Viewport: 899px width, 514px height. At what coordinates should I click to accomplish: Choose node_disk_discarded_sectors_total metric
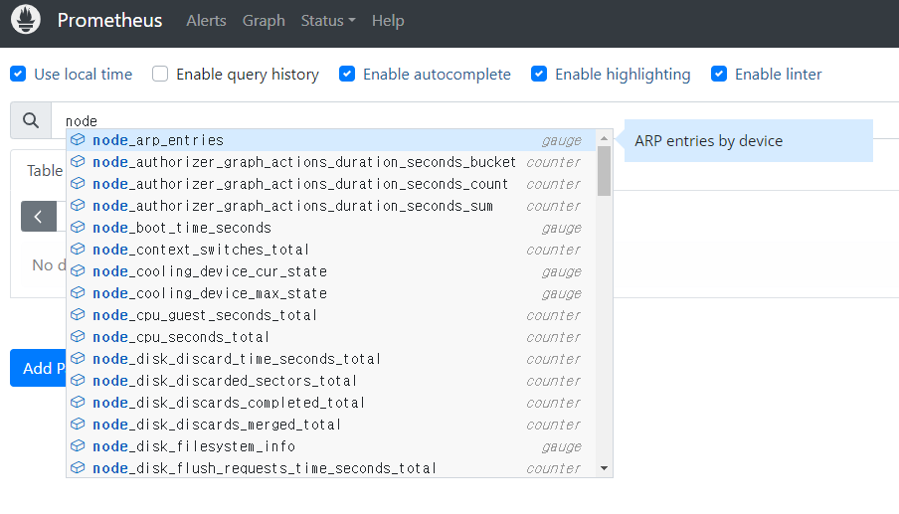point(331,380)
